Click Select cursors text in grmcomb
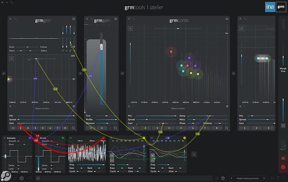 [178, 109]
